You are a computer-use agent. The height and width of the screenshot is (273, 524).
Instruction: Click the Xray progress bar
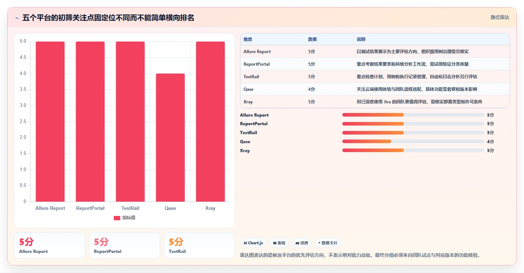pos(413,150)
